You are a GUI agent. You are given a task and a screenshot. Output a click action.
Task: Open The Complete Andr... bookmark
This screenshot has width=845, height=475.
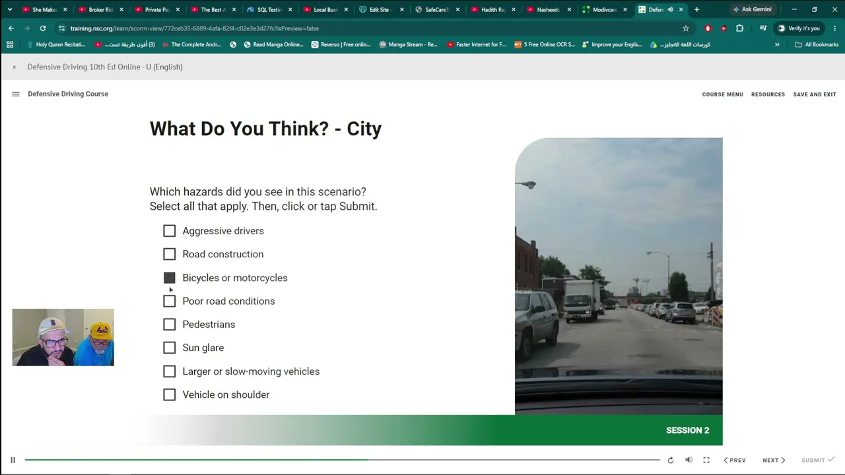[192, 45]
